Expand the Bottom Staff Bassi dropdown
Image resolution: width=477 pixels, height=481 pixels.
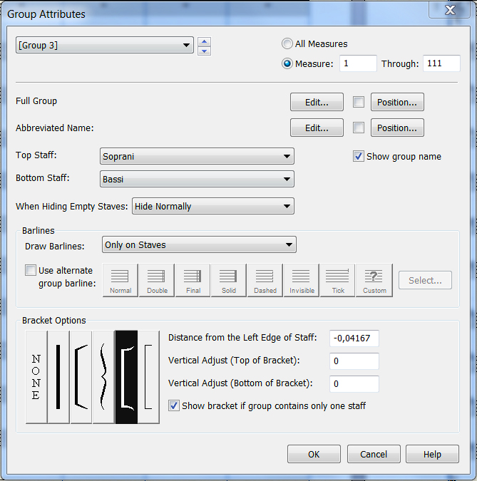point(198,180)
